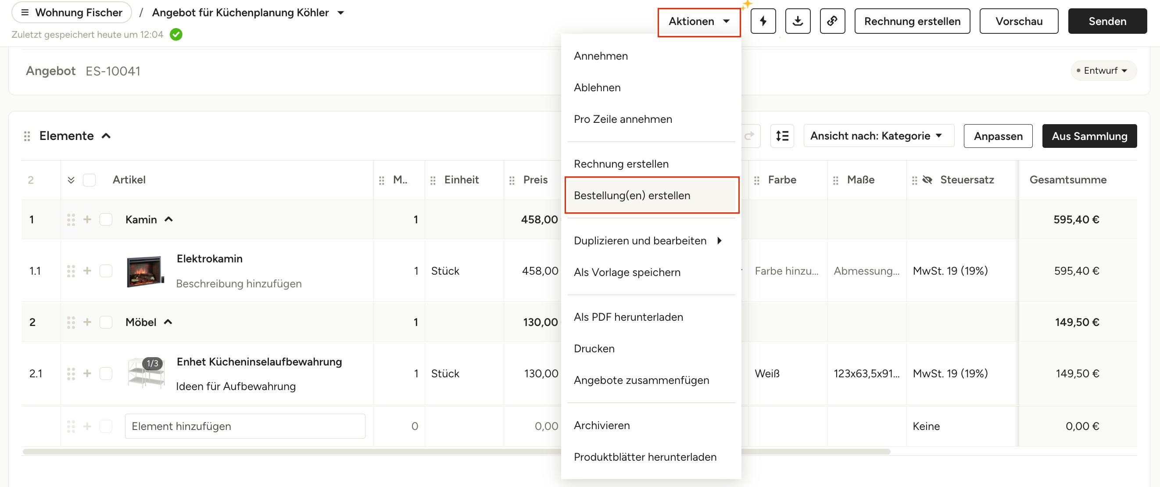The height and width of the screenshot is (487, 1160).
Task: Click the plus icon in Elektrokamin row
Action: (x=87, y=271)
